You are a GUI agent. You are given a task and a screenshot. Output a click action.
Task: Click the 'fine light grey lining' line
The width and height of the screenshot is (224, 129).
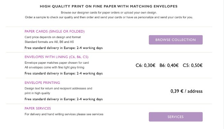pos(54,68)
